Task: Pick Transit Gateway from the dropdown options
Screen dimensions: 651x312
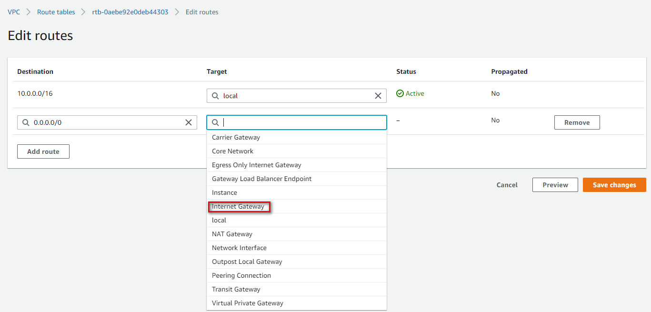Action: coord(236,289)
